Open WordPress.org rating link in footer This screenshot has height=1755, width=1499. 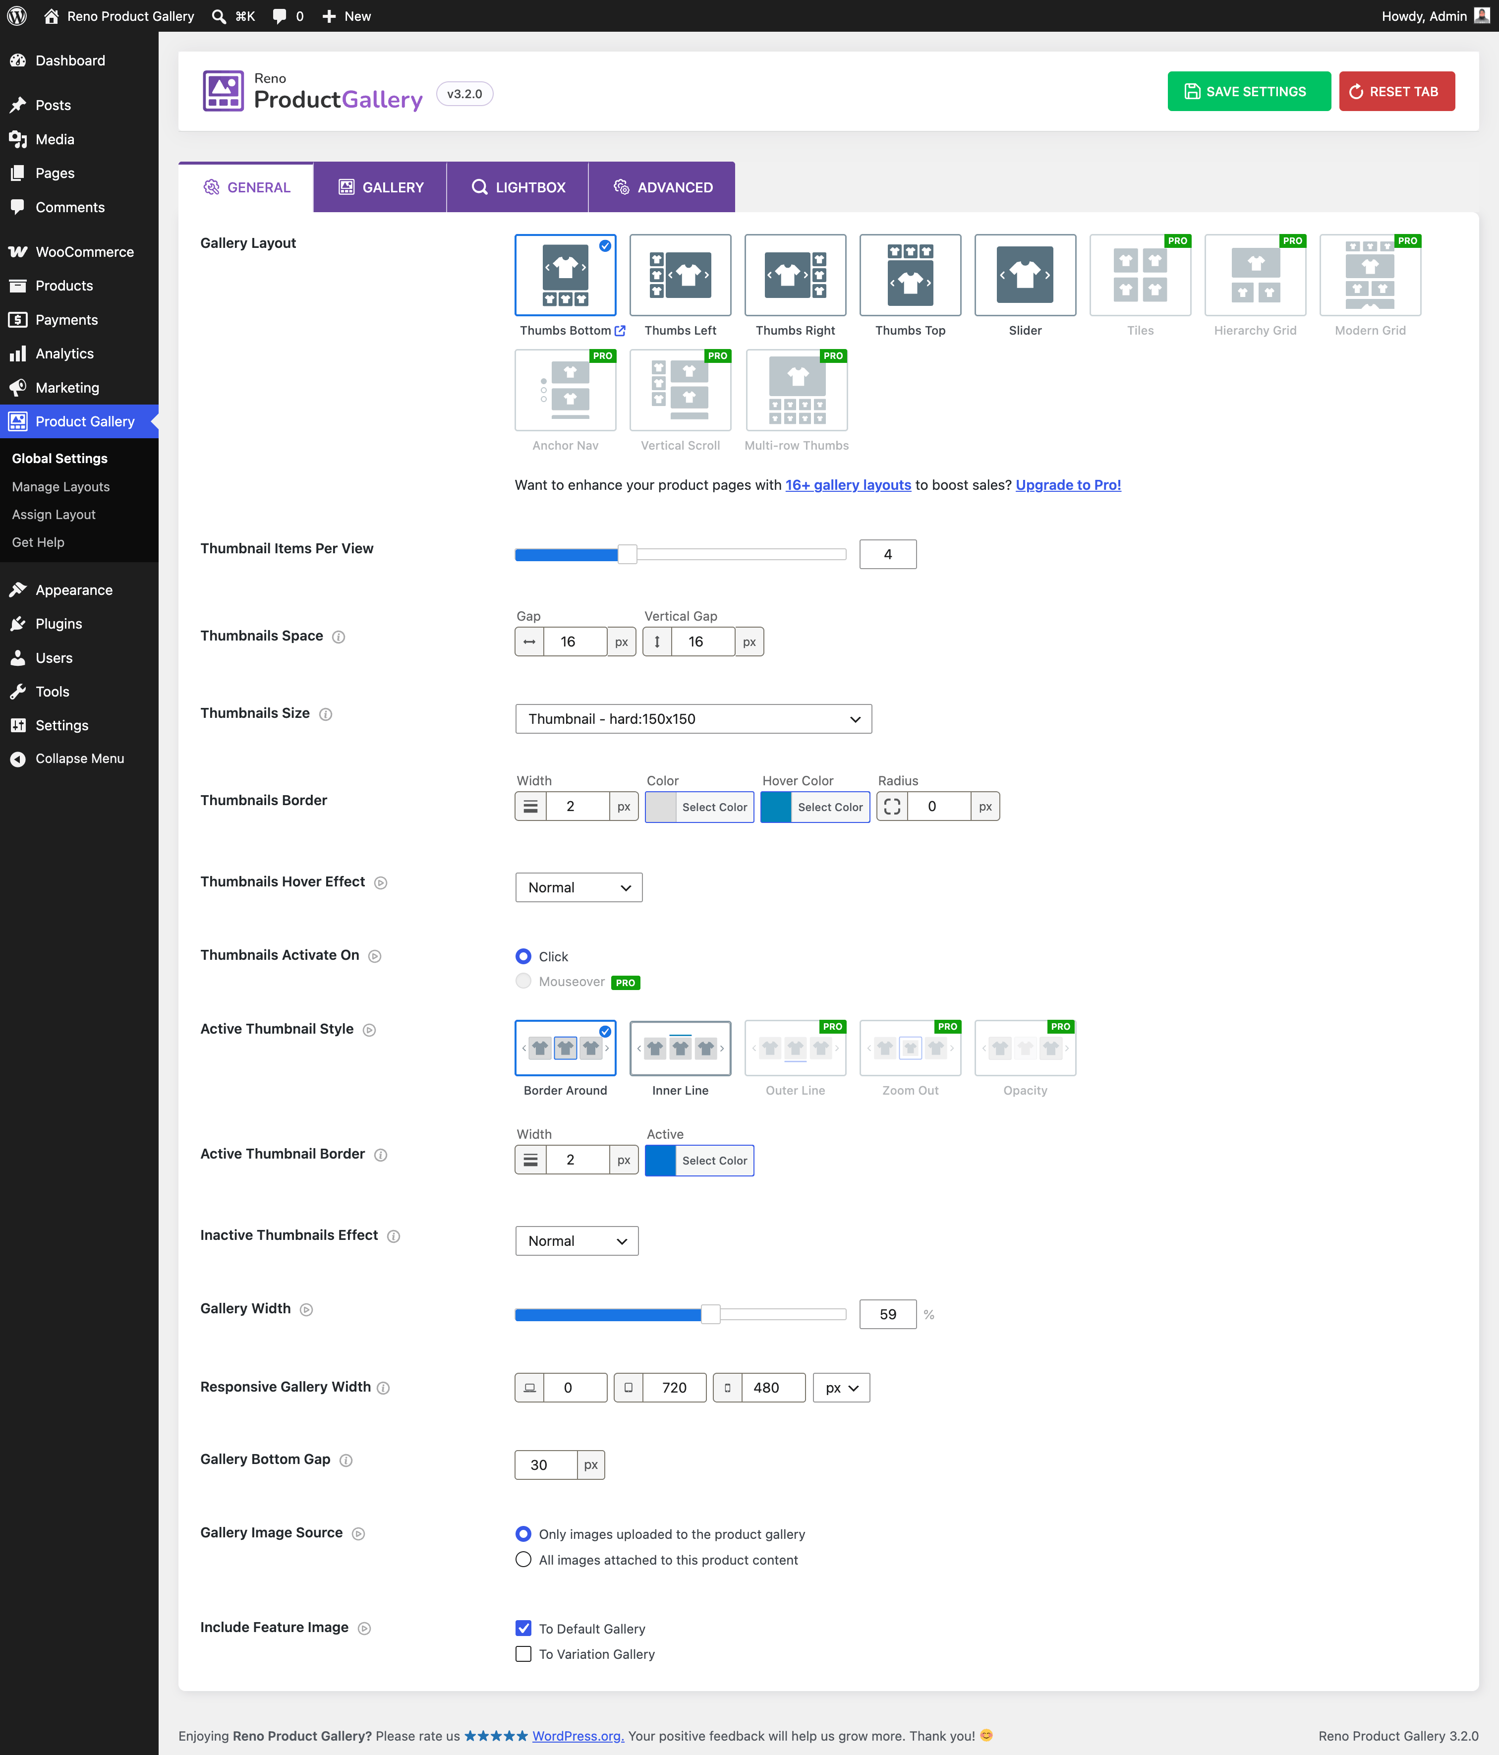(x=577, y=1736)
